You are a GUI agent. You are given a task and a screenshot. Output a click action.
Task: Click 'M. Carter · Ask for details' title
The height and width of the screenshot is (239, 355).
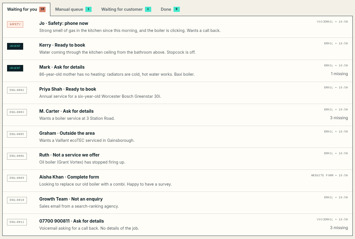[x=66, y=111]
